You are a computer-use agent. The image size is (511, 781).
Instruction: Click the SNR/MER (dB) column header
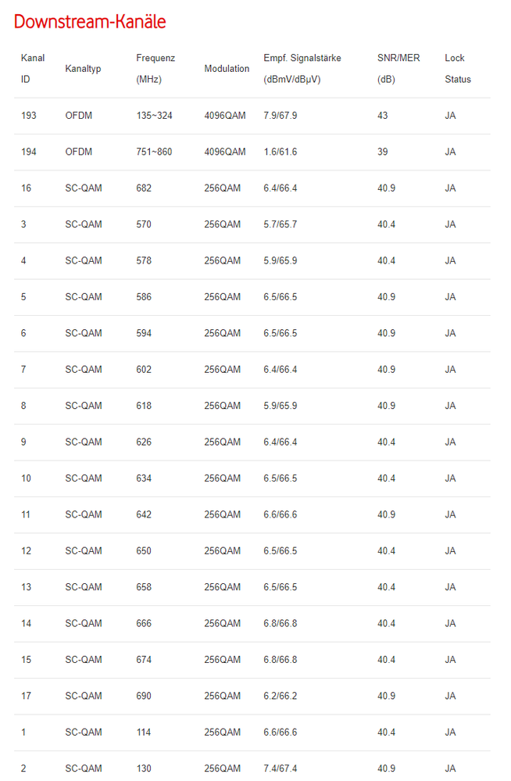398,69
